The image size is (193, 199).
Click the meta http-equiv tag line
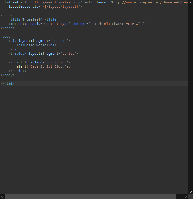[x=77, y=24]
